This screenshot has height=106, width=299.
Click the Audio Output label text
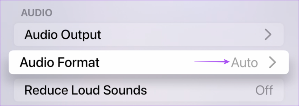coord(63,35)
